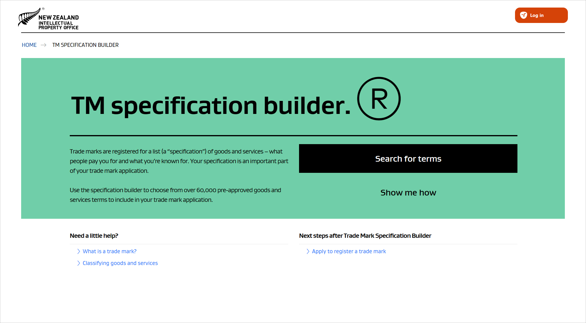Click the paragraph mentioning 60,000 pre-approved goods
The image size is (586, 323).
point(175,195)
